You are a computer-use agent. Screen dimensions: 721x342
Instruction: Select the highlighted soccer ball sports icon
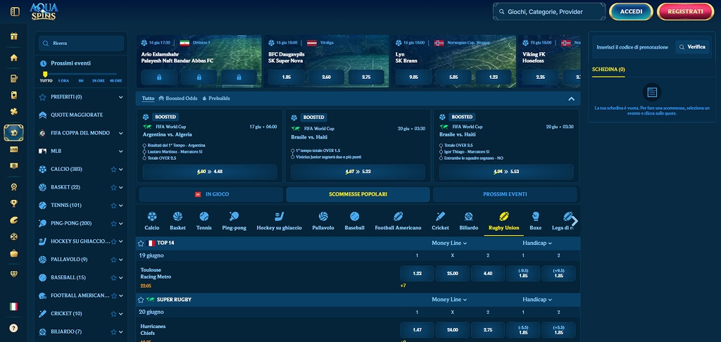pos(14,133)
